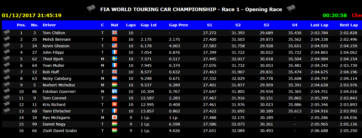The height and width of the screenshot is (138, 362).
Task: Click the Gap 1st column header
Action: (x=149, y=25)
